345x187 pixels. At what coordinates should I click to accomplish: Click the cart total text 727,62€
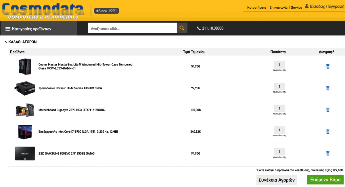tap(338, 170)
